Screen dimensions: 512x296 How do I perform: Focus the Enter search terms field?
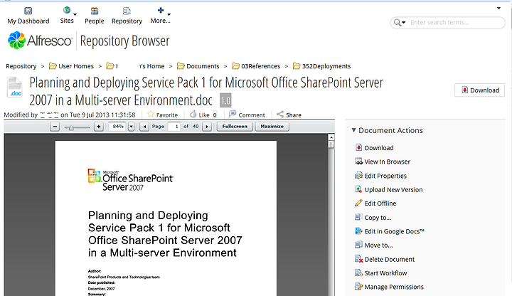pos(455,23)
